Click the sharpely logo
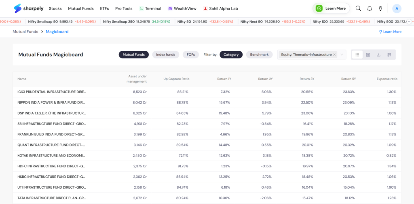Image resolution: width=414 pixels, height=204 pixels. tap(29, 8)
